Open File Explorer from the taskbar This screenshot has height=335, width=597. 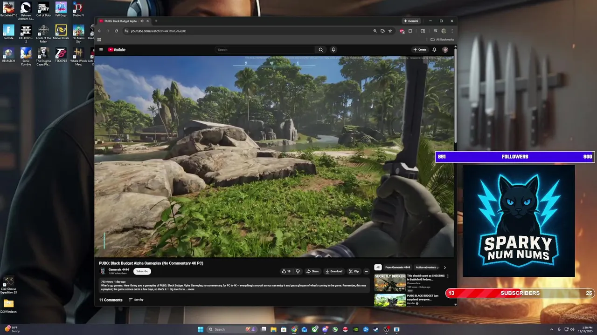273,329
